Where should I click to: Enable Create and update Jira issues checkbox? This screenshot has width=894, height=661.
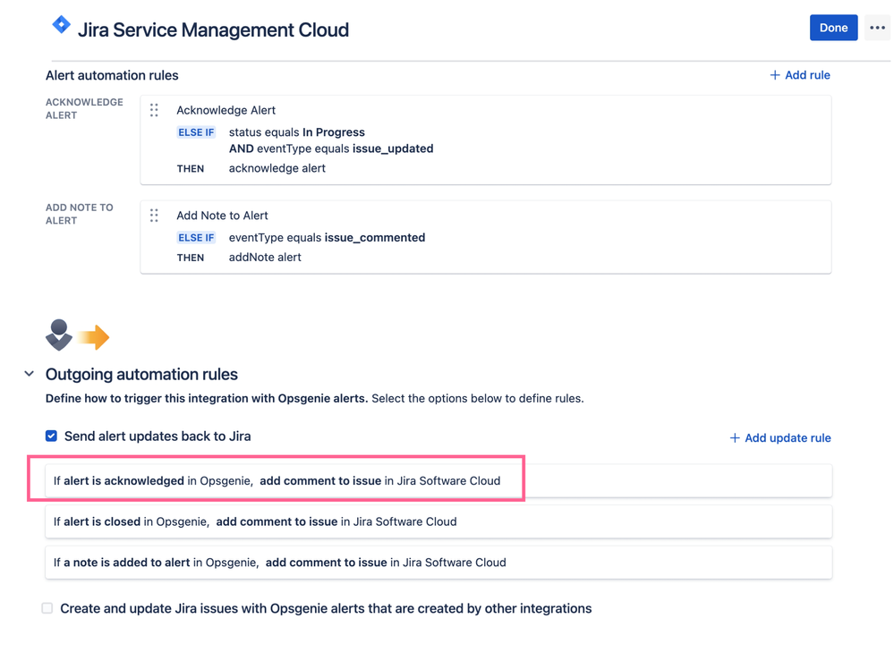[x=47, y=608]
